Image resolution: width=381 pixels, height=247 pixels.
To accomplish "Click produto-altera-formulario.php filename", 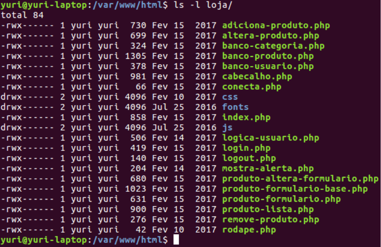I will point(300,179).
